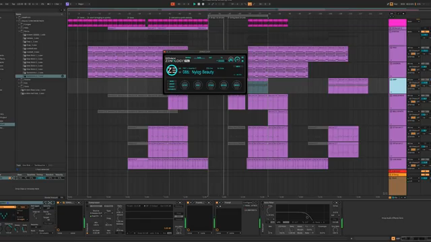Start playback with the green Play button
The width and height of the screenshot is (431, 242).
(x=195, y=4)
